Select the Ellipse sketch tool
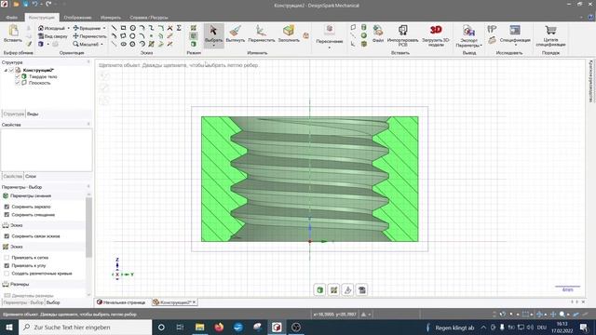This screenshot has width=596, height=335. pyautogui.click(x=123, y=44)
